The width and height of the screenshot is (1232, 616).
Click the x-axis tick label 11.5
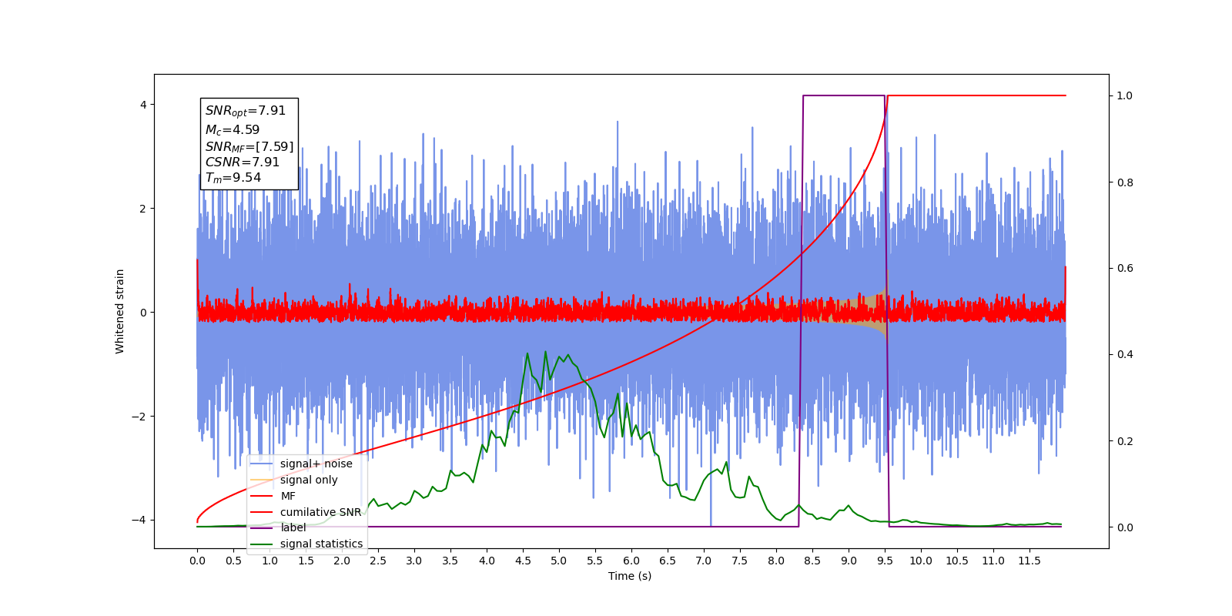[x=1029, y=561]
